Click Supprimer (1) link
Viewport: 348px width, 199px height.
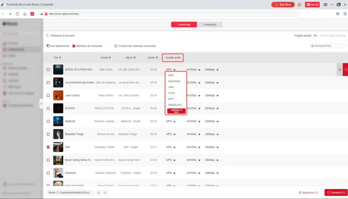pyautogui.click(x=309, y=192)
